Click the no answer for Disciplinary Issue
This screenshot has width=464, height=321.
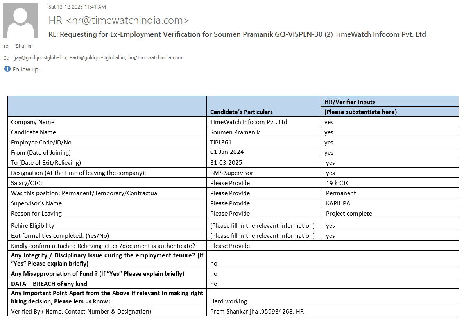[x=214, y=263]
